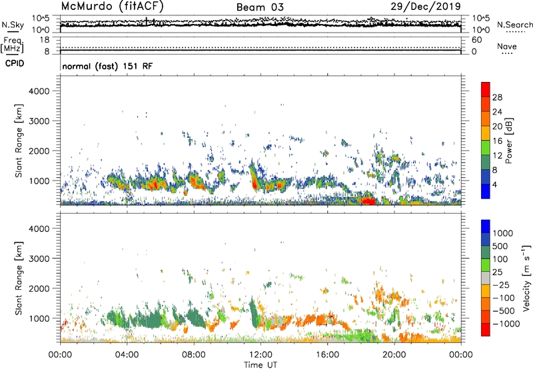
Task: Click the -1000 tick on the velocity scale
Action: pyautogui.click(x=506, y=324)
